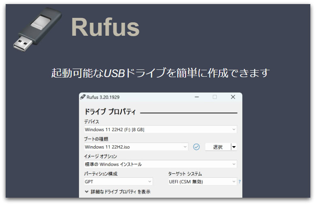The height and width of the screenshot is (205, 316).
Task: Click the blue question mark help icon
Action: (x=239, y=181)
